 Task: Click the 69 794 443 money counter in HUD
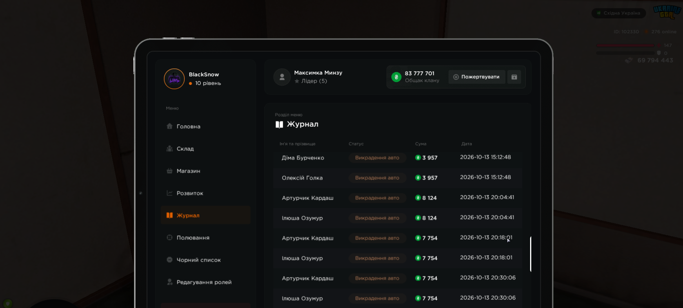coord(655,60)
